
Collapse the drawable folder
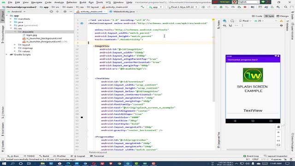pos(15,32)
